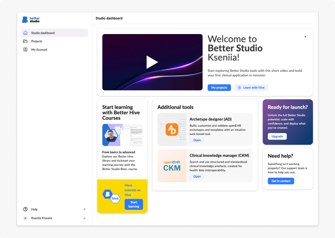Click the Need help? heading

280,156
